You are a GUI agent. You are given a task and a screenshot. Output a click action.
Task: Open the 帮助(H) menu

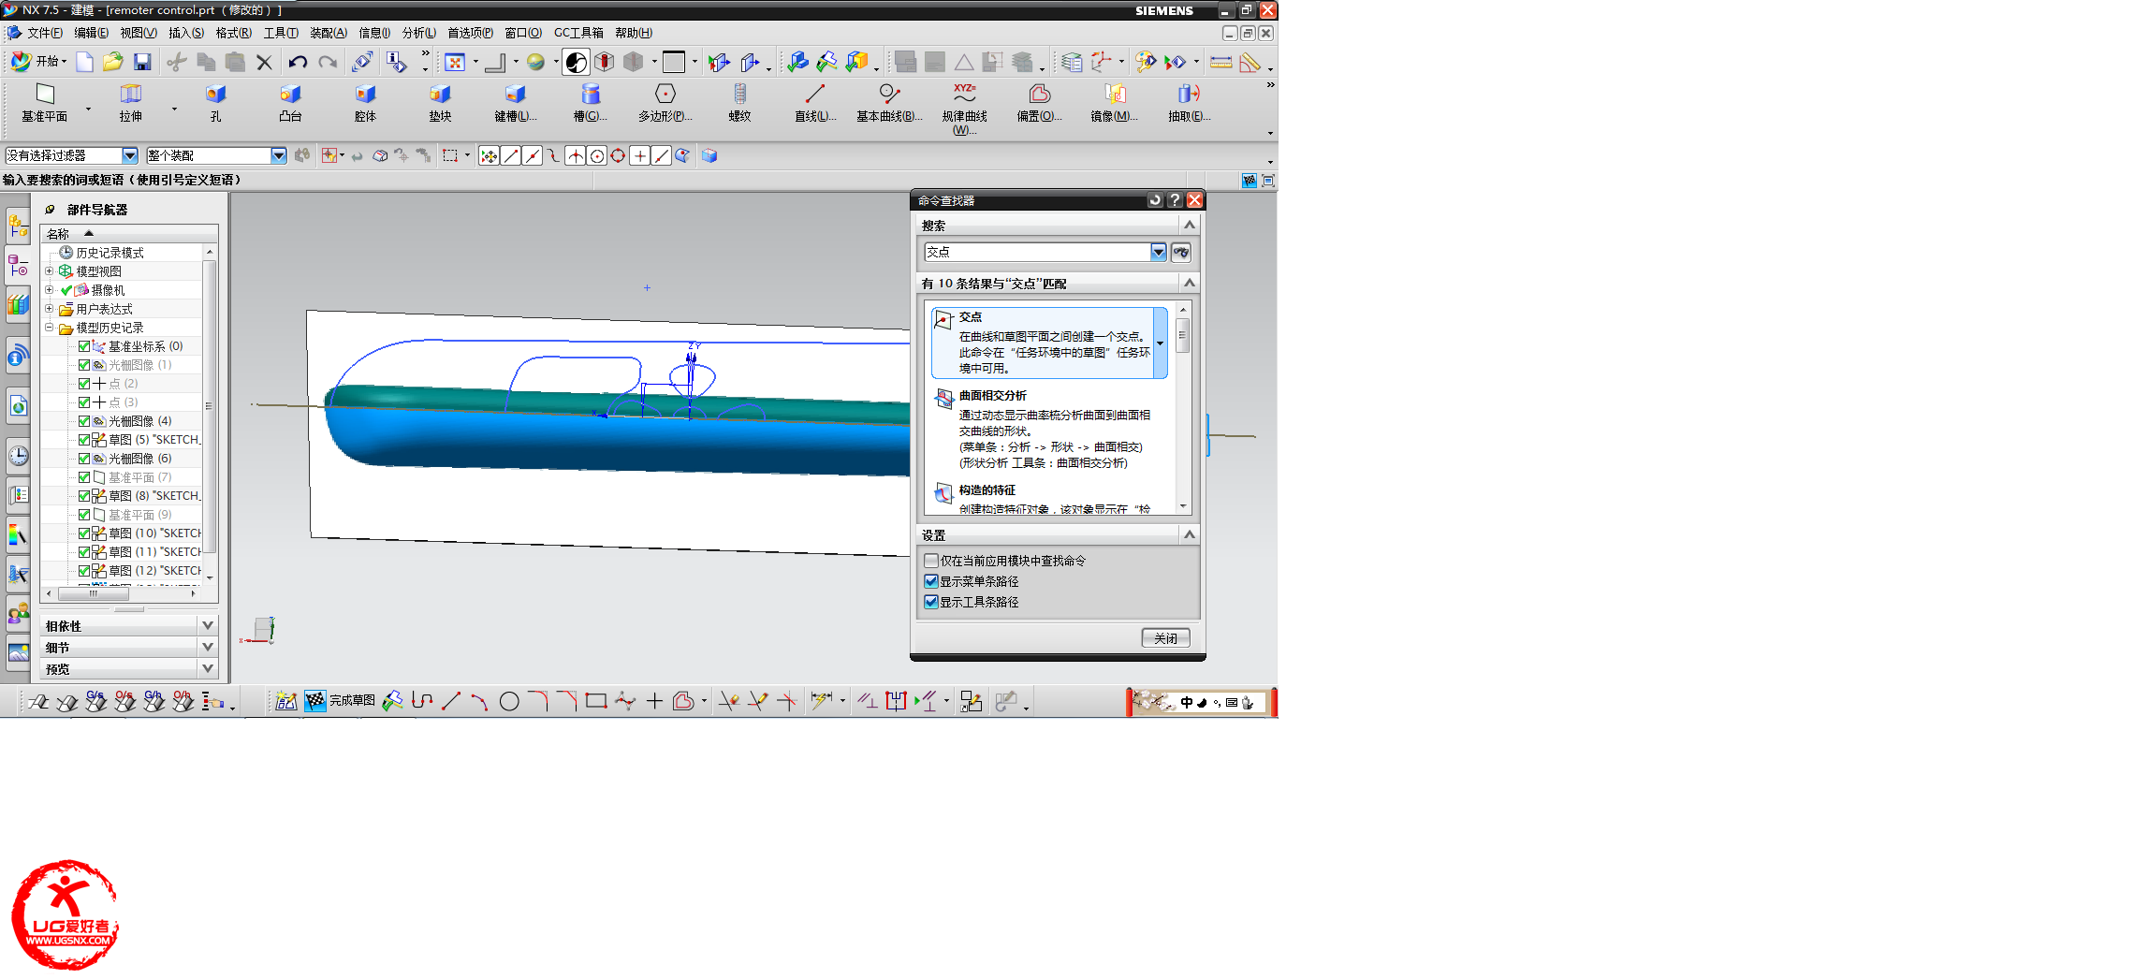pos(634,33)
